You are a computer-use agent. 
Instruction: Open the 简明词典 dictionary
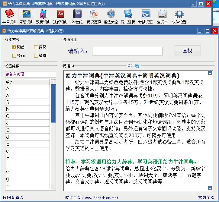(26, 17)
